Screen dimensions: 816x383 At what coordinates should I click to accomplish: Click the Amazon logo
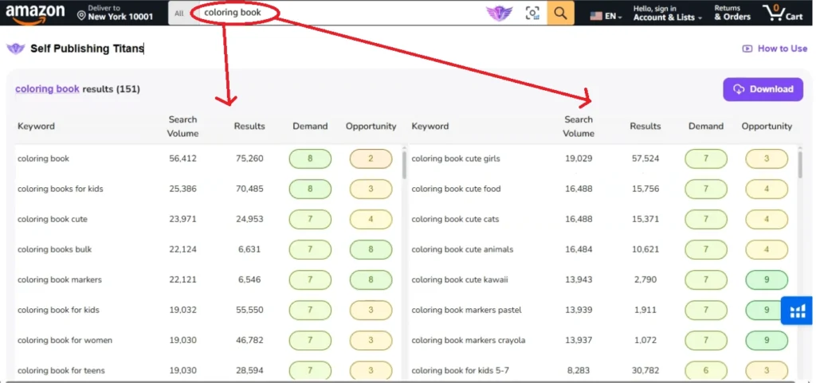coord(35,13)
